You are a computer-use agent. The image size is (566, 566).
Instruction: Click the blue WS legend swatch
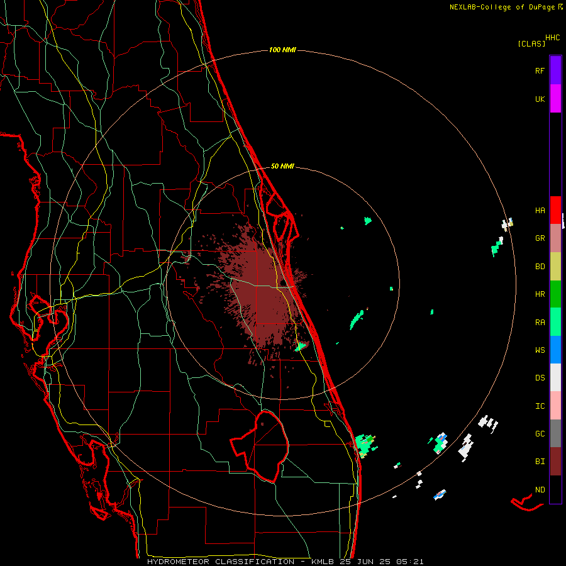(555, 350)
